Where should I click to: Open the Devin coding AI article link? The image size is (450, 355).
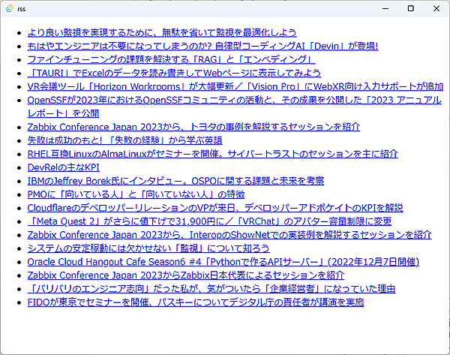203,46
